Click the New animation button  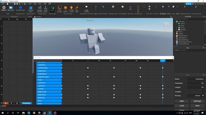coord(182,101)
